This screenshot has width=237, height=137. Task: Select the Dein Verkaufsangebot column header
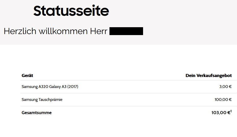tap(208, 75)
